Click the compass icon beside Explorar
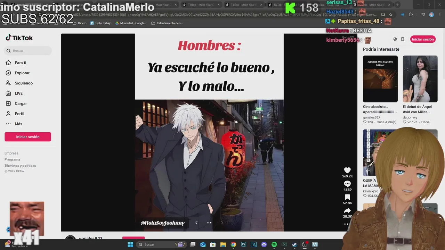This screenshot has width=445, height=250. [8, 73]
